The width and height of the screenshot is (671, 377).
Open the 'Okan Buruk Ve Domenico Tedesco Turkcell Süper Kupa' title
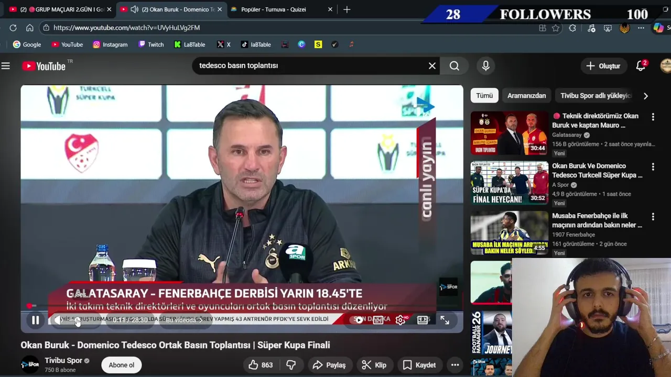click(597, 171)
